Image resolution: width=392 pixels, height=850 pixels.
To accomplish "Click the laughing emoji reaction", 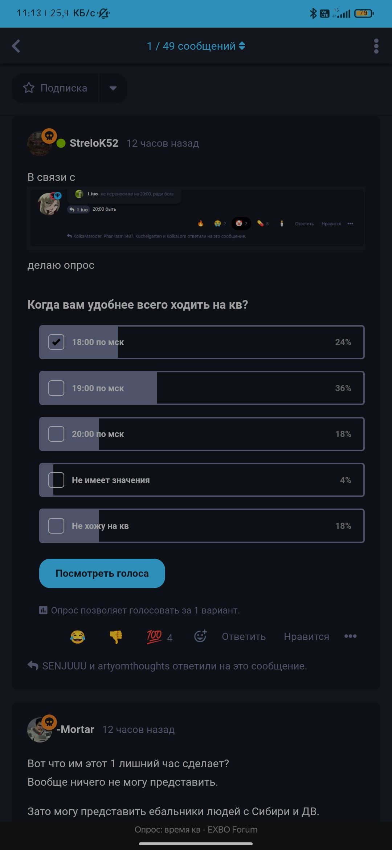I will [78, 637].
